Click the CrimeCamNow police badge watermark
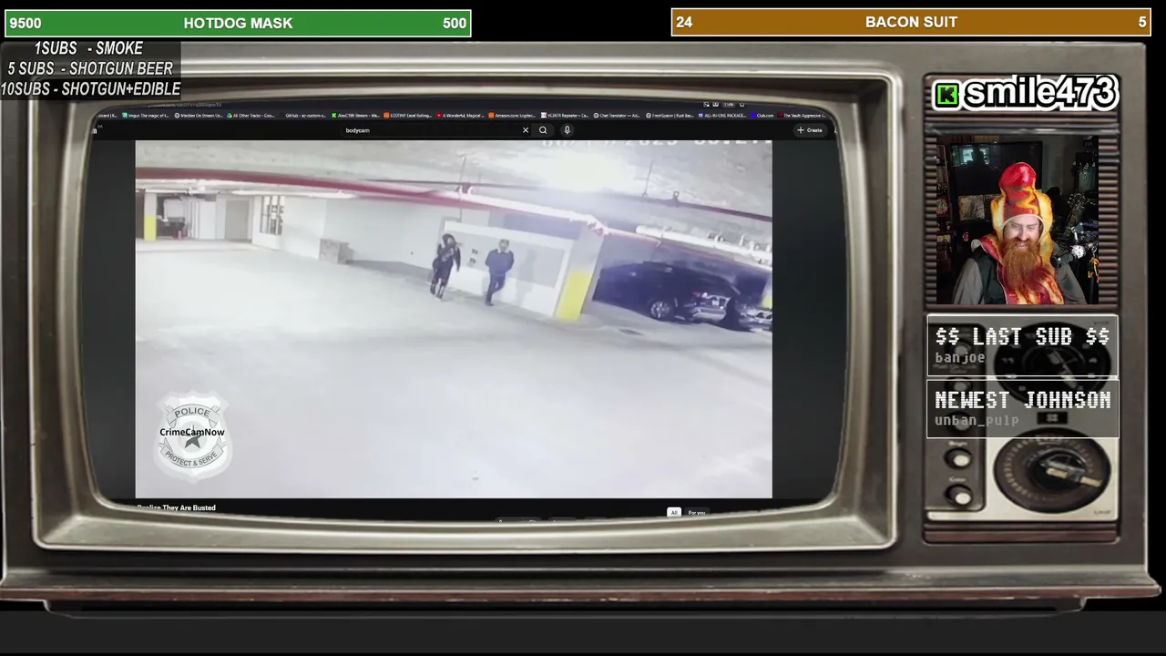1166x656 pixels. click(x=192, y=435)
